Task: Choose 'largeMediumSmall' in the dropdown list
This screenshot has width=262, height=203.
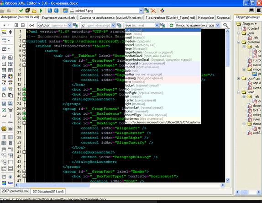Action: (163, 59)
